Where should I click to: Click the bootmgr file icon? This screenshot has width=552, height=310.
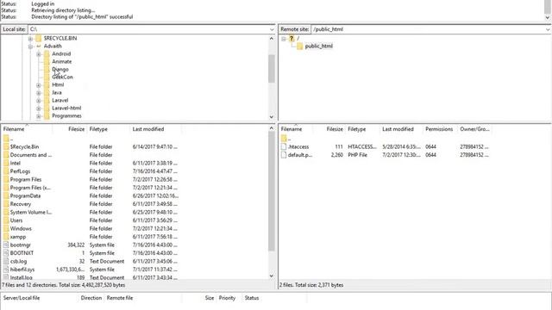click(6, 245)
